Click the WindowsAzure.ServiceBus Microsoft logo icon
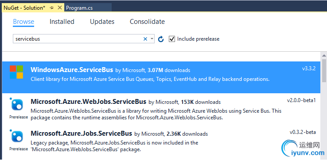This screenshot has height=160, width=327. pos(16,72)
